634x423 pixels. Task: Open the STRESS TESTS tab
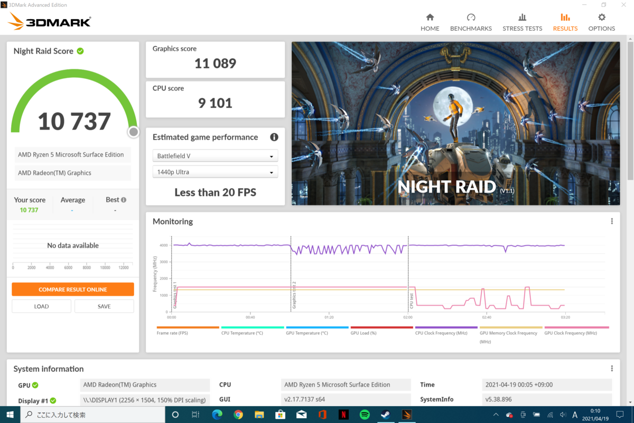coord(522,22)
